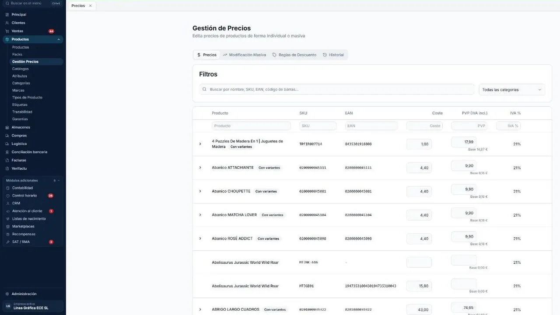Collapse the Productos menu section
The width and height of the screenshot is (560, 315).
point(59,39)
